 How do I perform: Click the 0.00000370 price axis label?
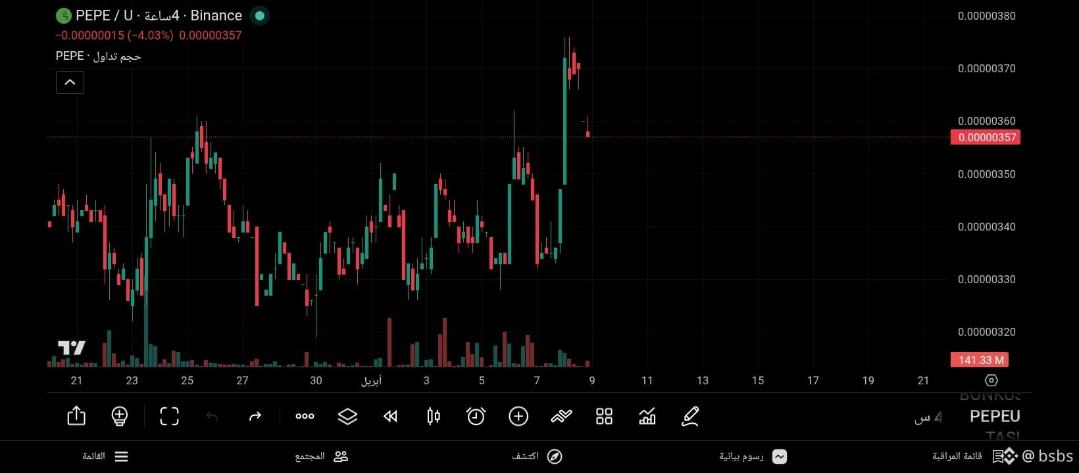click(986, 68)
